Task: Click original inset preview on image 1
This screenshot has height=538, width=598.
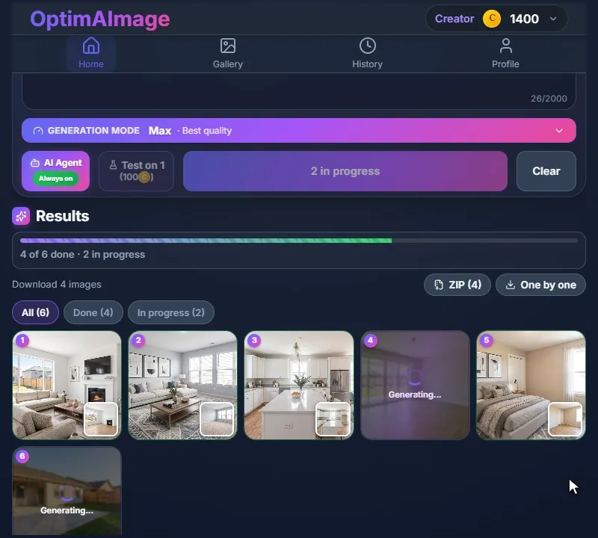Action: tap(101, 418)
